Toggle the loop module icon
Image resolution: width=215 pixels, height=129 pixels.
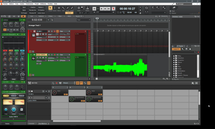click(x=146, y=8)
